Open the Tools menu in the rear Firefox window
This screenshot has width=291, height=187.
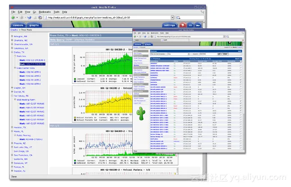point(56,12)
